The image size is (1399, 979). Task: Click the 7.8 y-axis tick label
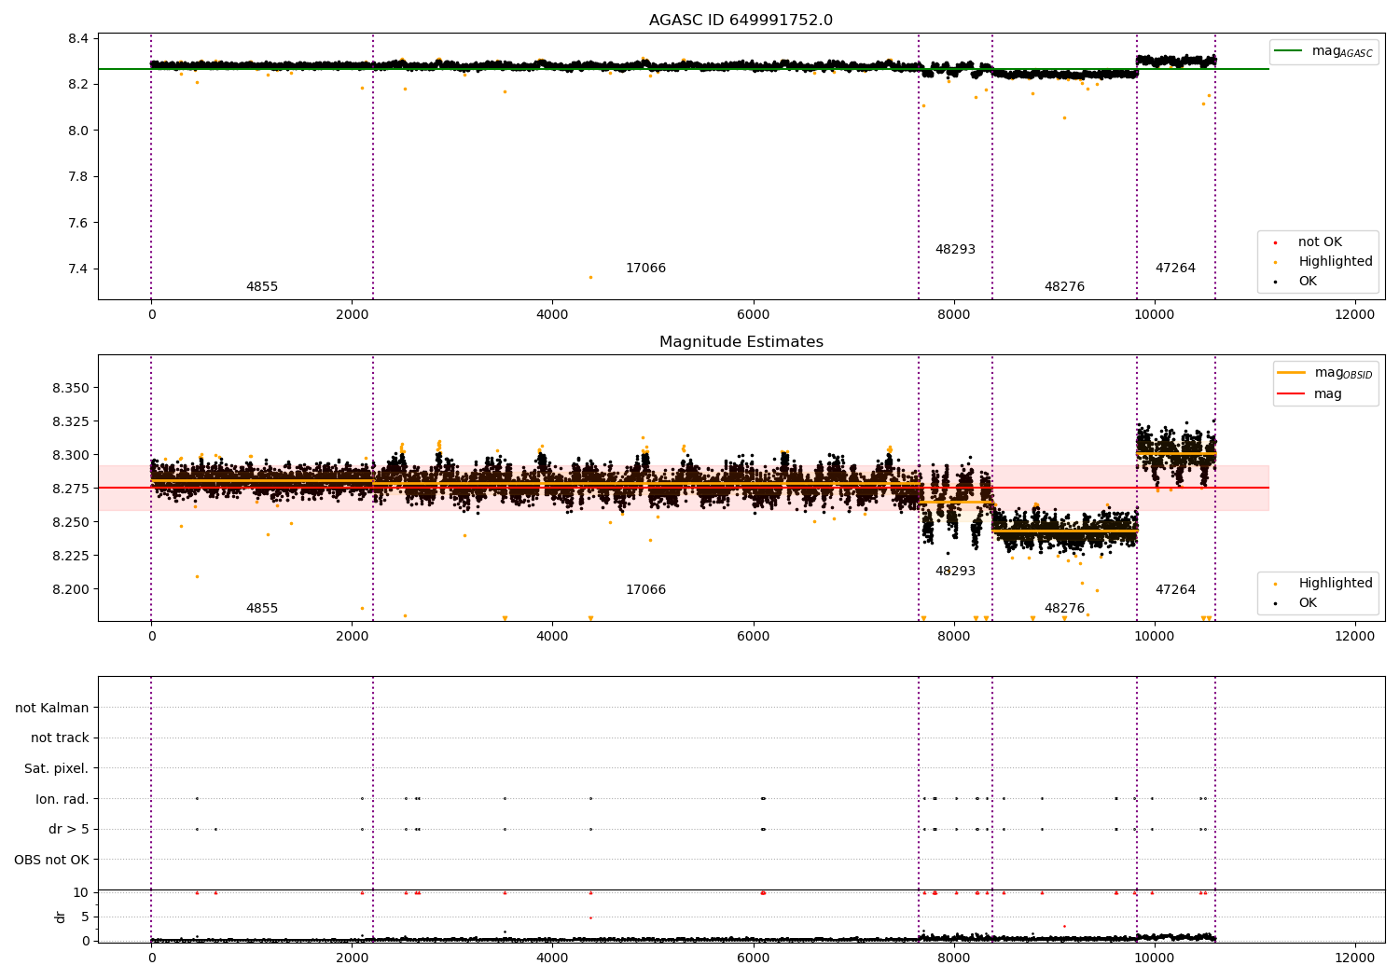click(x=78, y=177)
